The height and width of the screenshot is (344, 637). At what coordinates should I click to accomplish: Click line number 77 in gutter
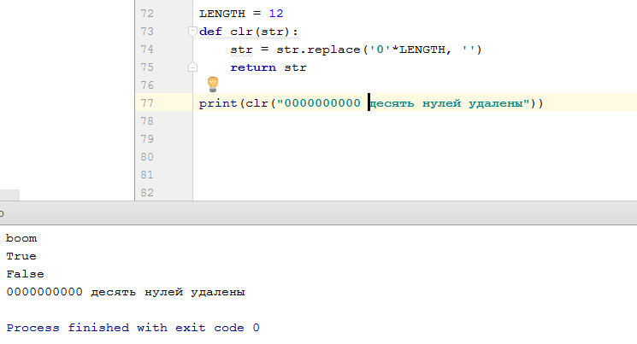(x=147, y=103)
